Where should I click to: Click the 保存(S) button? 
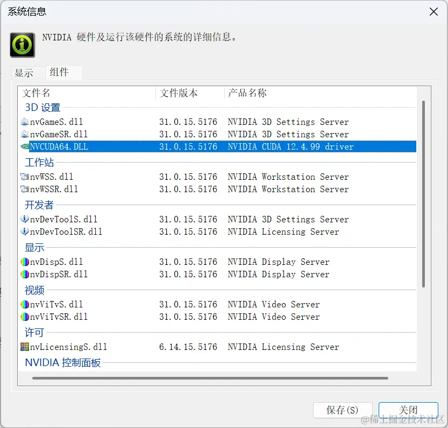[x=343, y=410]
